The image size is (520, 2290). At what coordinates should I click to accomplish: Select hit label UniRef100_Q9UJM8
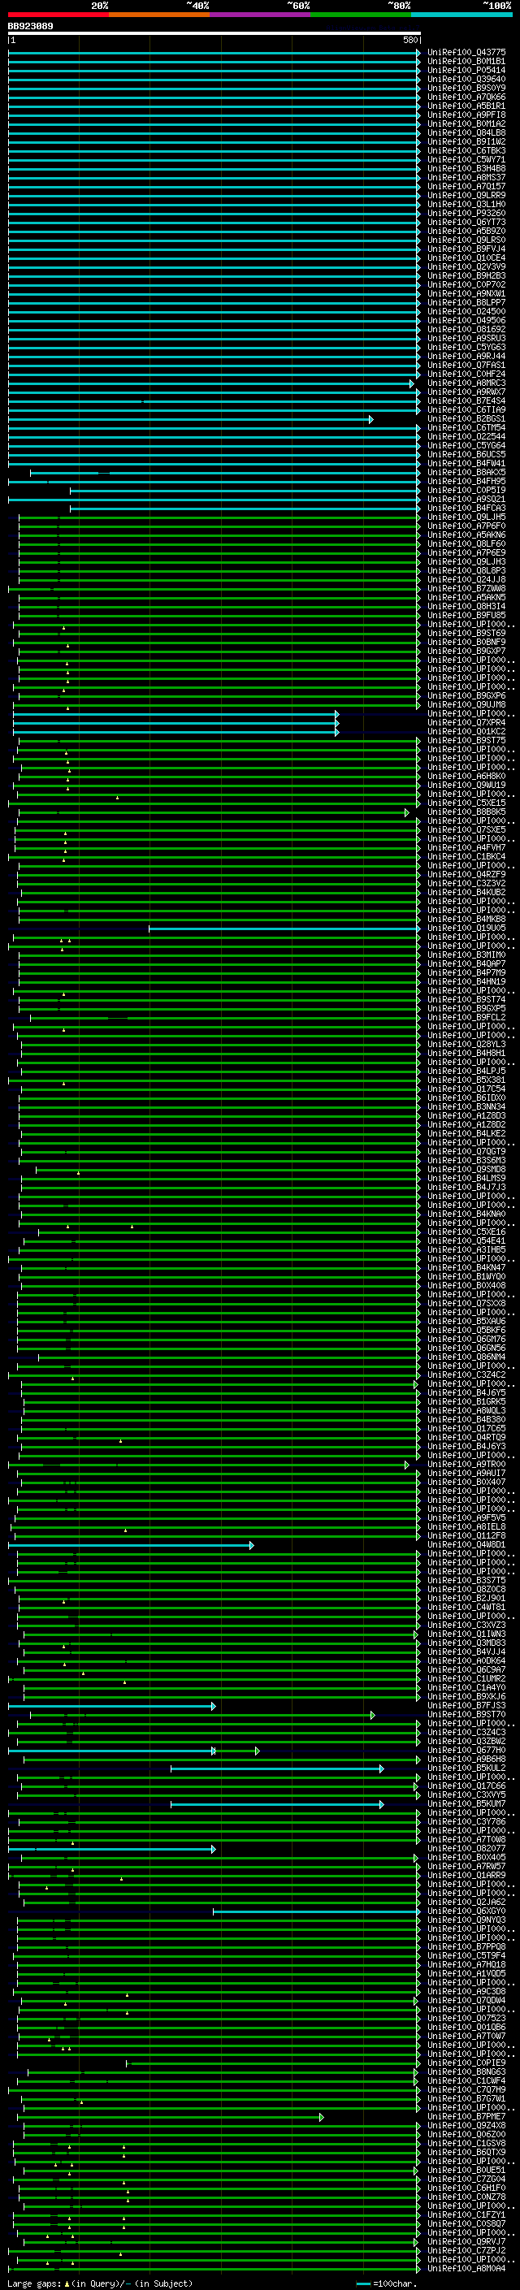(466, 705)
